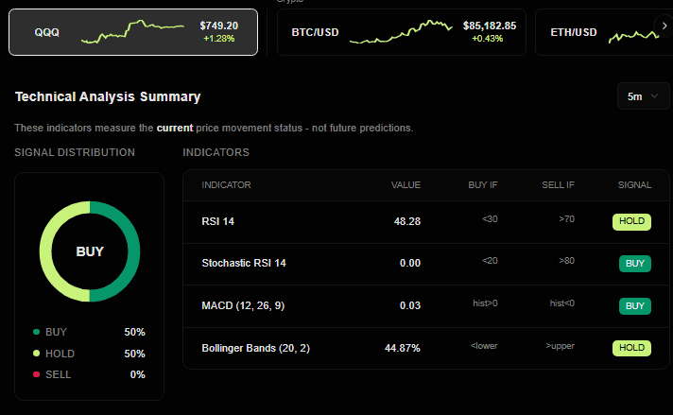This screenshot has height=415, width=673.
Task: Click the bold word 'current' in the description
Action: click(175, 128)
